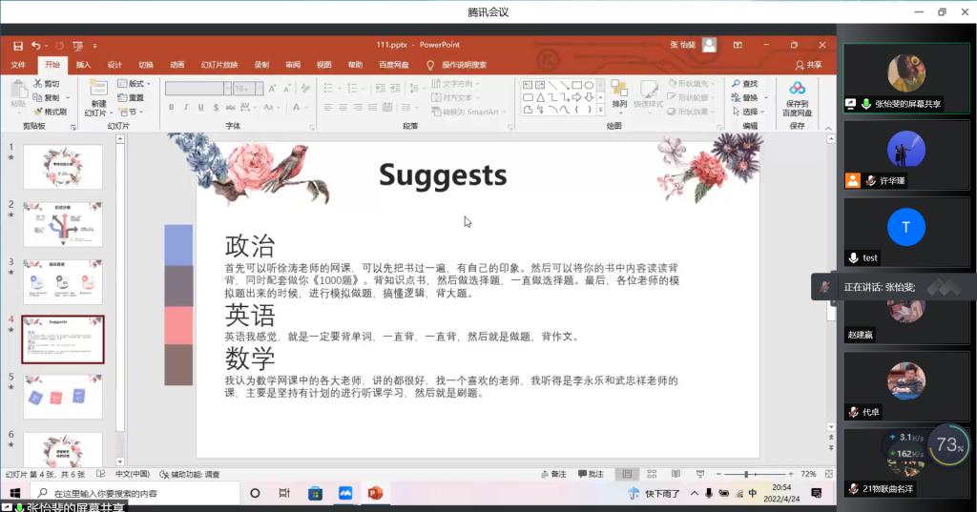Select slide 2 thumbnail in the panel
Image resolution: width=977 pixels, height=512 pixels.
coord(62,224)
